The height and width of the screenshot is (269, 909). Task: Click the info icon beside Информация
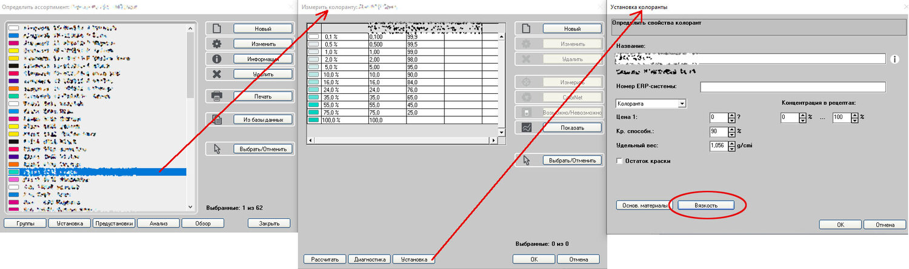coord(216,59)
